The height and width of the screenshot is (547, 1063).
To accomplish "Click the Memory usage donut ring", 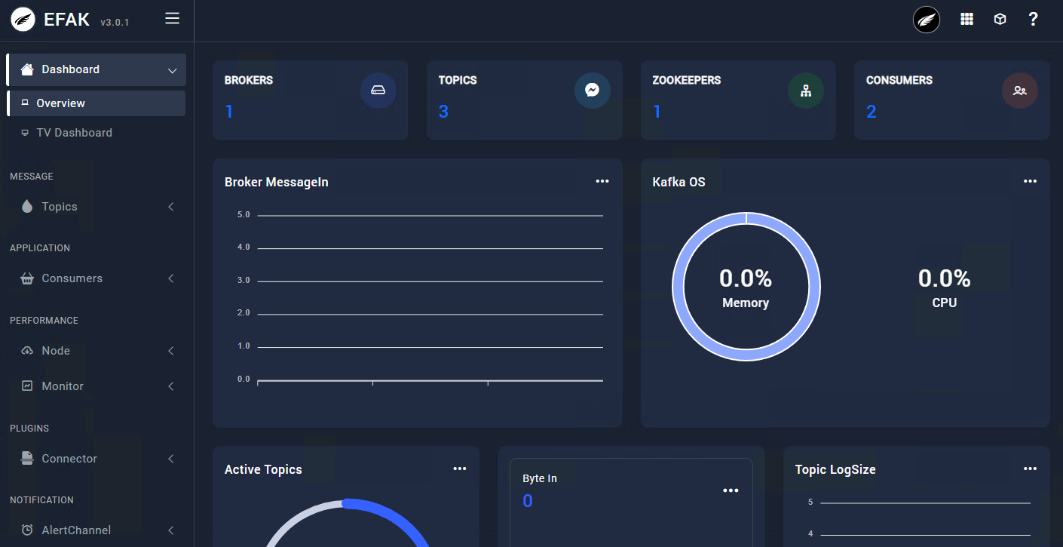I will point(746,287).
